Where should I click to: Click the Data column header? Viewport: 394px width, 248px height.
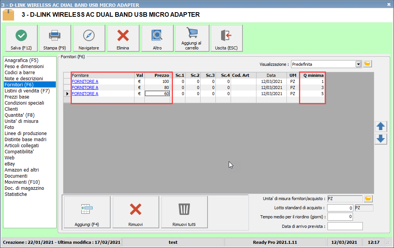tap(271, 75)
